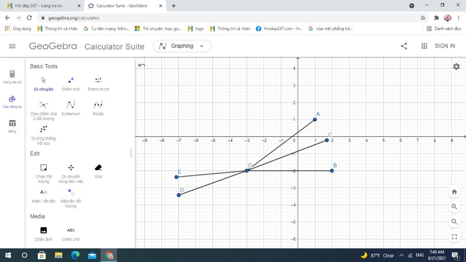Click point C on the graph
Screen dimensions: 466x262
[327, 140]
